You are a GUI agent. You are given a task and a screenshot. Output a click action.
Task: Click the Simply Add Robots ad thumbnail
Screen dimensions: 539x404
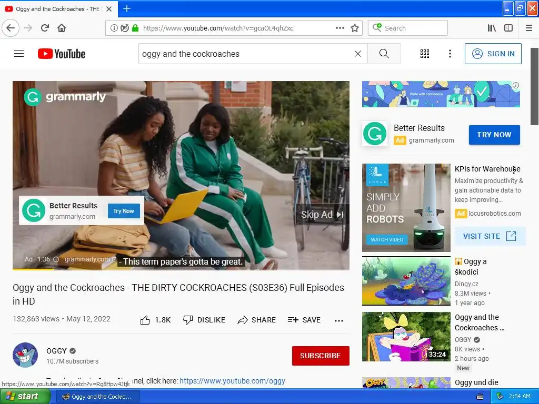(x=406, y=207)
